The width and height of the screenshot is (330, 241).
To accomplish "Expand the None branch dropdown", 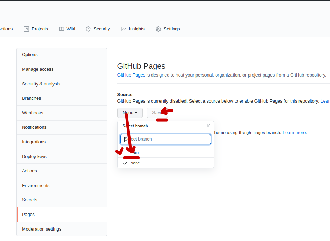I will (x=129, y=113).
